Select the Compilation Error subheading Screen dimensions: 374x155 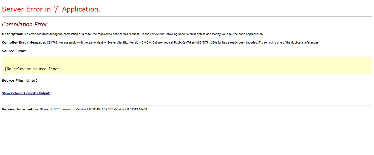25,24
